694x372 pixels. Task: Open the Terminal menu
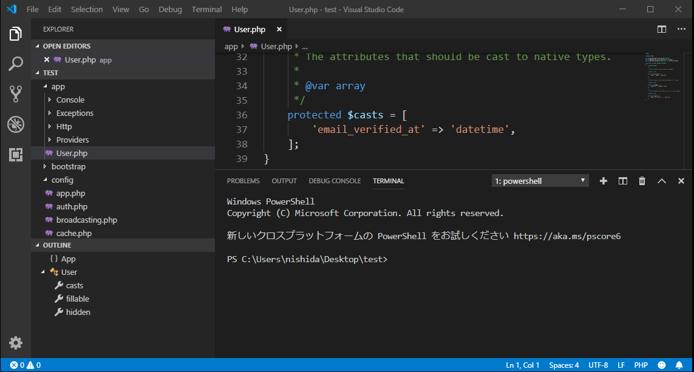[x=206, y=10]
